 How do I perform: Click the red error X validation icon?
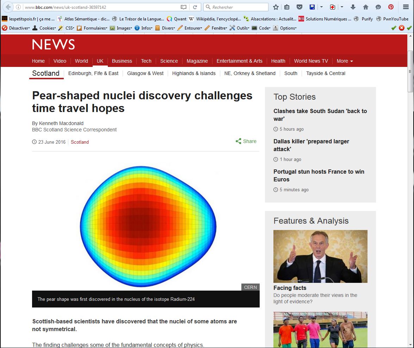click(402, 28)
